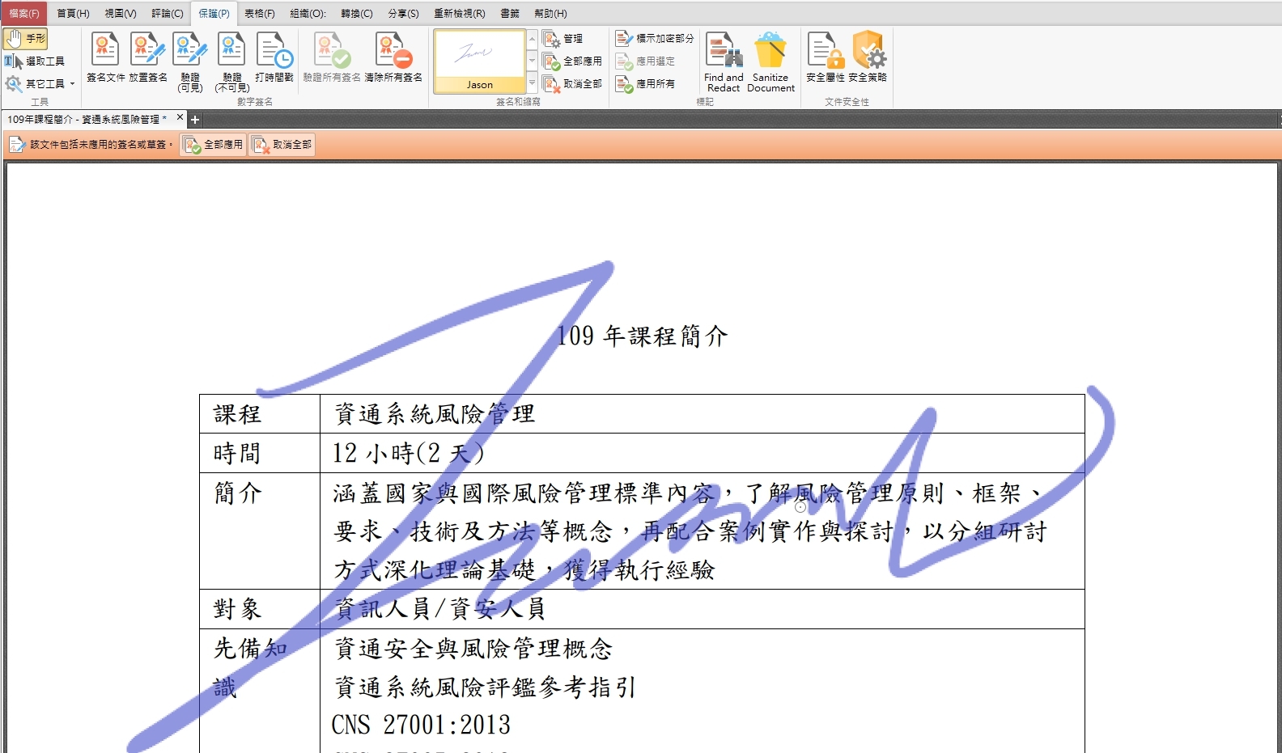Open the Other Tools (其它工具) dropdown
This screenshot has width=1282, height=753.
(x=40, y=83)
